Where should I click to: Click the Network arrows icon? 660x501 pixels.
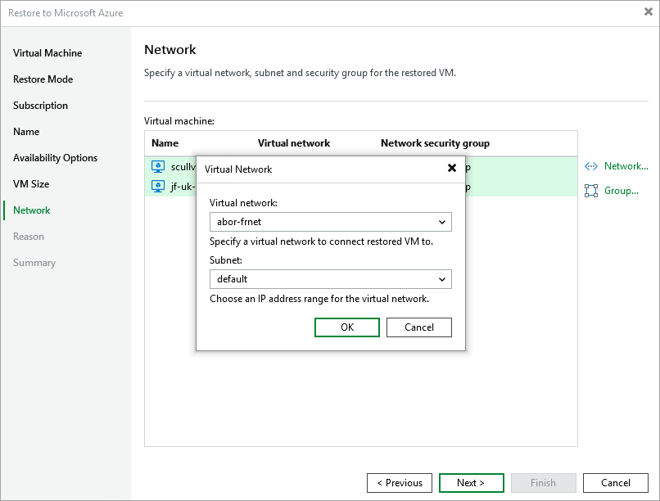[x=591, y=166]
